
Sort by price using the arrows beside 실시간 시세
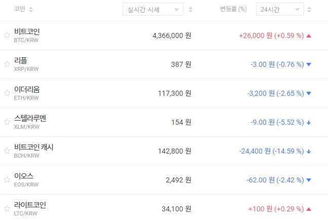coord(191,10)
